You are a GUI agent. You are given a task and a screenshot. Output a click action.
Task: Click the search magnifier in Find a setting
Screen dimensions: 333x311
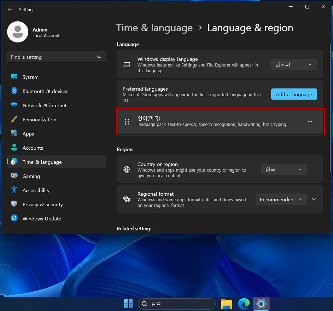[99, 57]
